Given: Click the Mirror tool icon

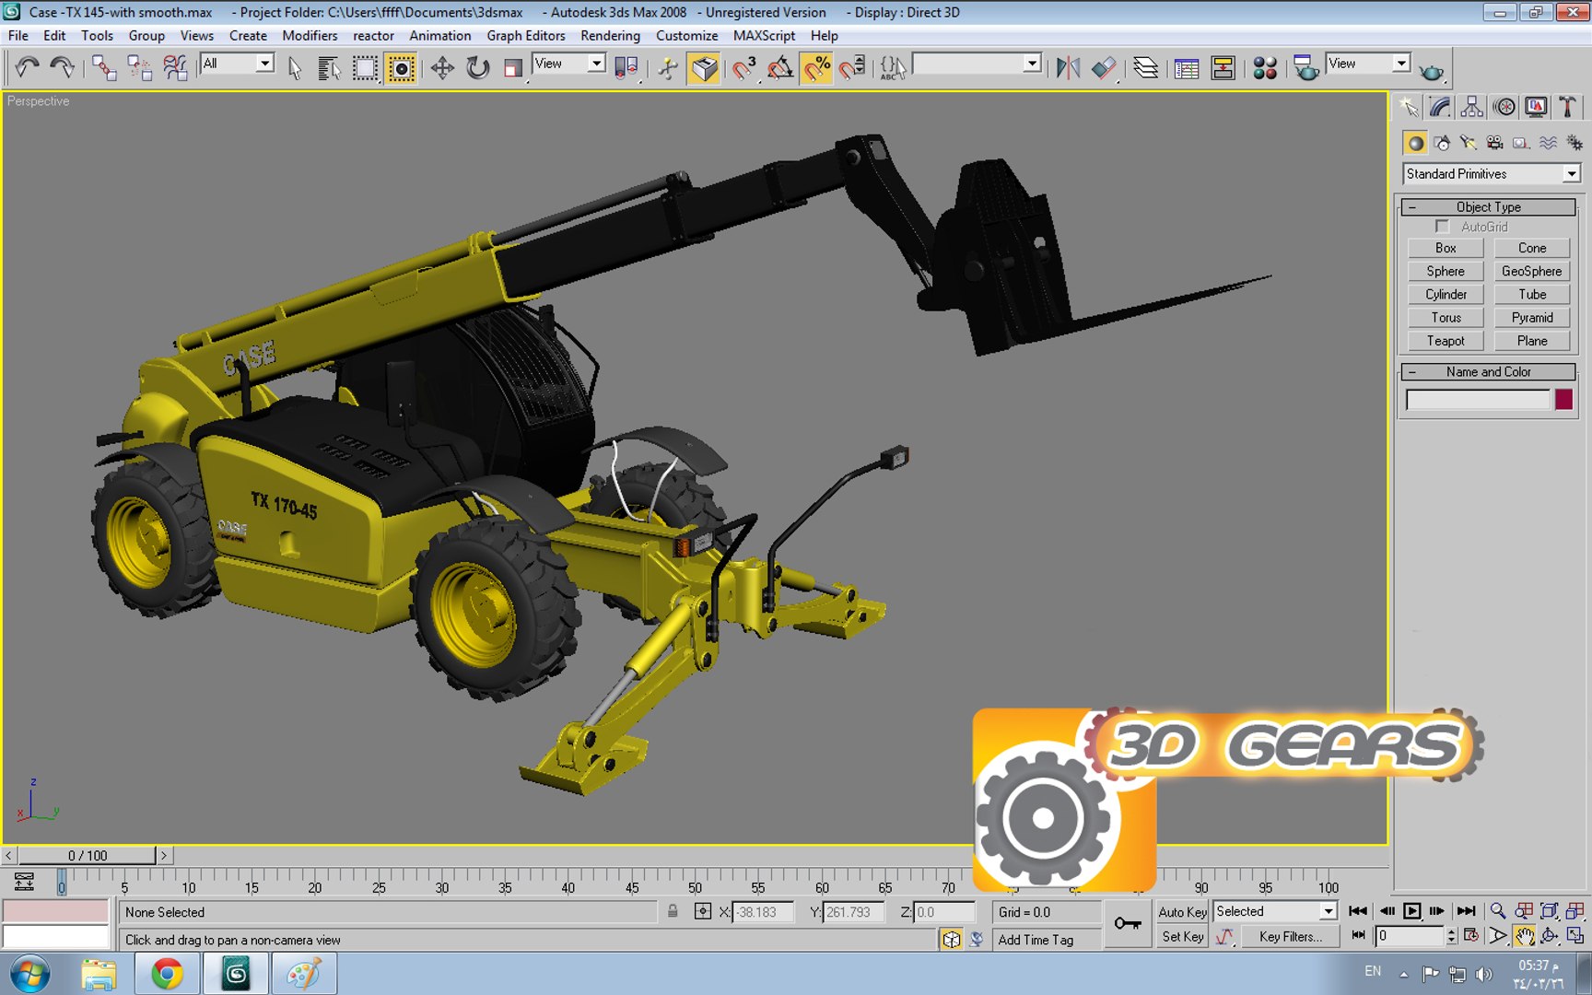Looking at the screenshot, I should [x=1068, y=68].
